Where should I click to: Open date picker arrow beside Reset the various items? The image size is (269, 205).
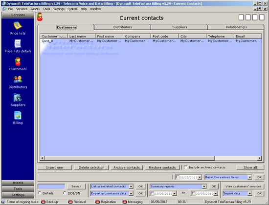[200, 177]
